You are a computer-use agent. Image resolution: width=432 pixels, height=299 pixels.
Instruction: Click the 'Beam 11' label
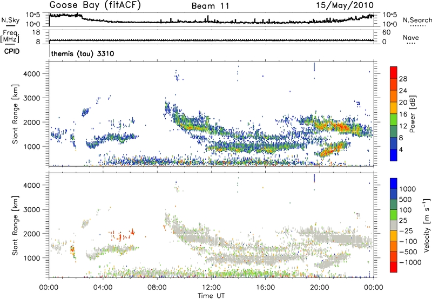coord(211,6)
